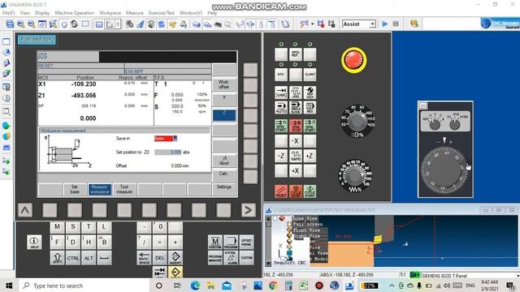The height and width of the screenshot is (292, 520).
Task: Select JOG mode key
Action: click(295, 92)
